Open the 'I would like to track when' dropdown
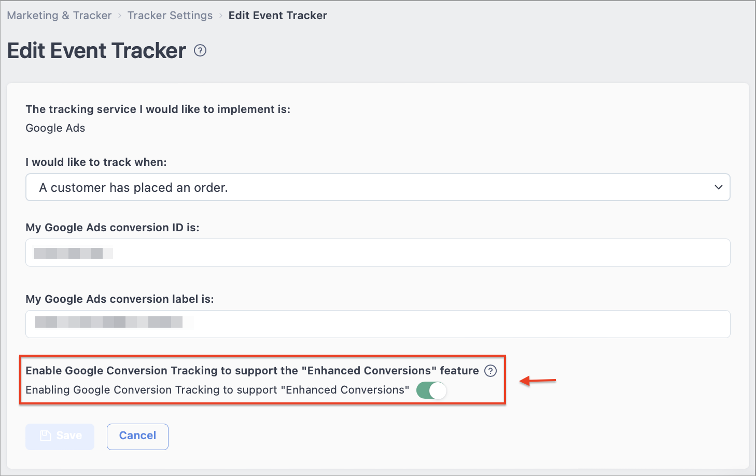This screenshot has width=756, height=476. click(x=378, y=187)
